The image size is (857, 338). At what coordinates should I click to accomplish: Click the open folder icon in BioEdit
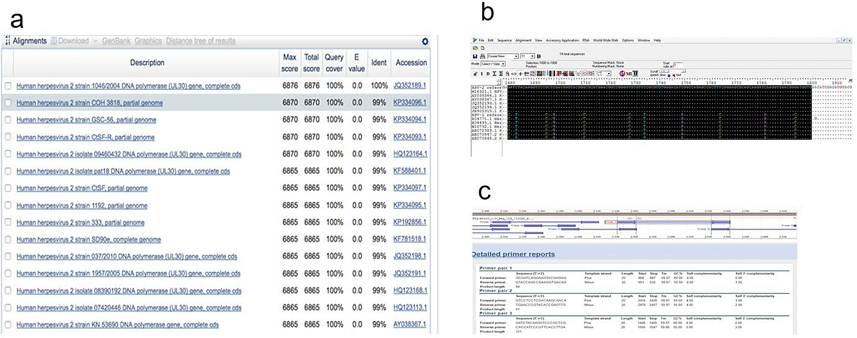(475, 48)
